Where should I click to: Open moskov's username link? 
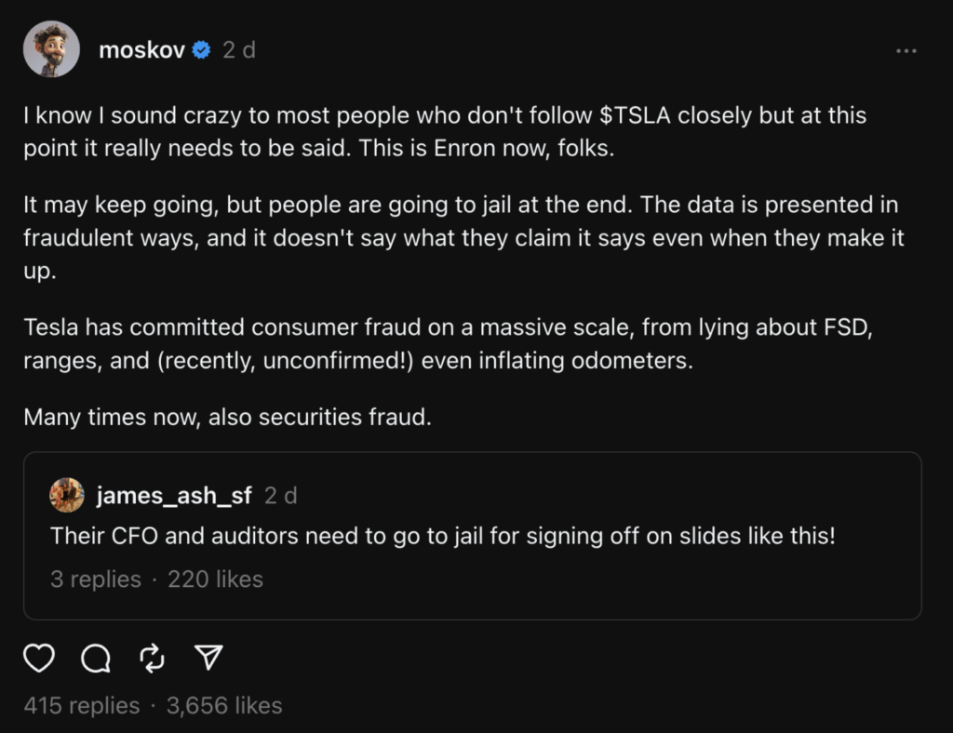141,50
